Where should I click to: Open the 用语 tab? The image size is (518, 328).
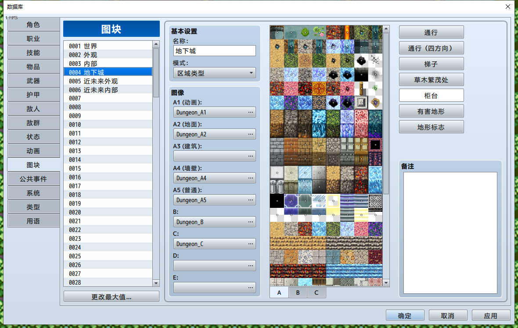pos(33,221)
